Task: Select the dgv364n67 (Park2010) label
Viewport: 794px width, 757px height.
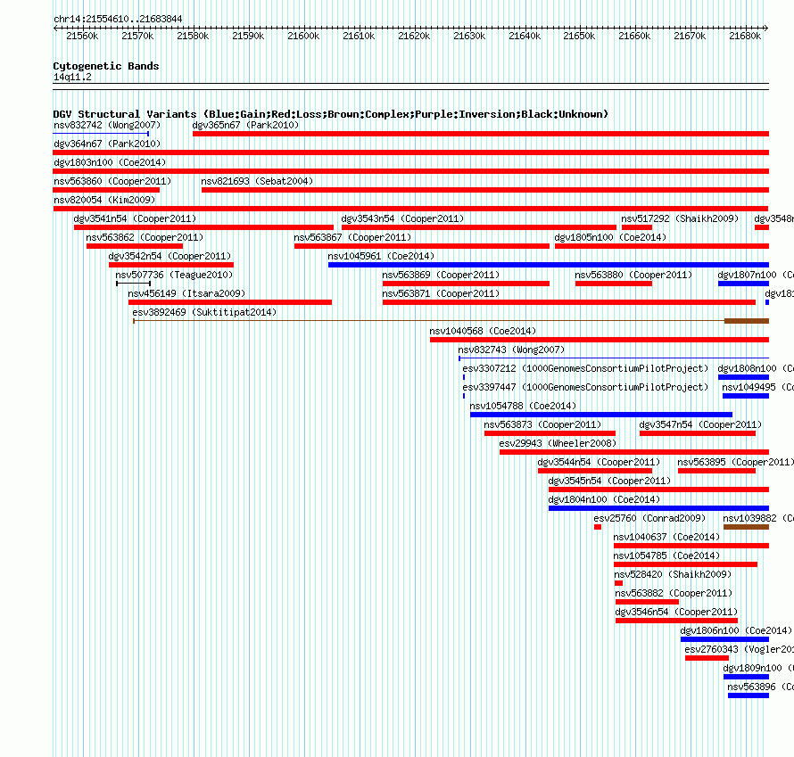Action: 107,144
